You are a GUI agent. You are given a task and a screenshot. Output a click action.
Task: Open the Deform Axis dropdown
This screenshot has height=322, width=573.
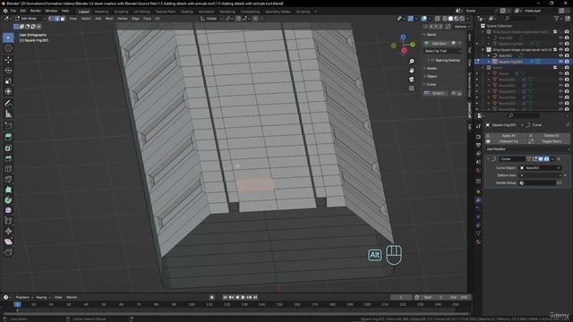click(541, 175)
